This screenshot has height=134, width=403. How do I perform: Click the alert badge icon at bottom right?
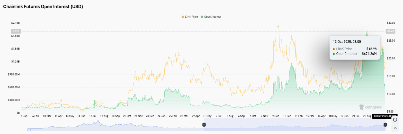[x=395, y=120]
